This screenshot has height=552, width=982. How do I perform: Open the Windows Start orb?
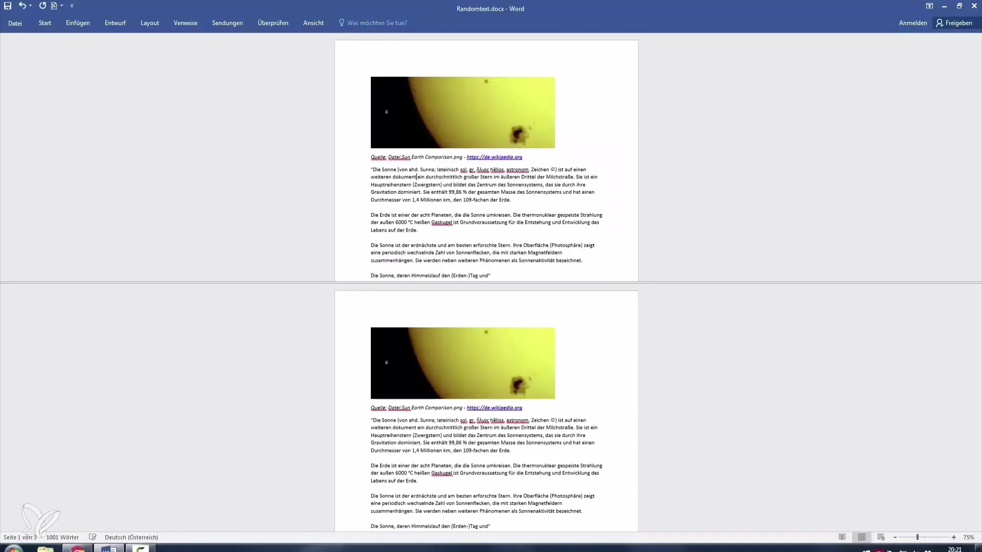pyautogui.click(x=14, y=548)
